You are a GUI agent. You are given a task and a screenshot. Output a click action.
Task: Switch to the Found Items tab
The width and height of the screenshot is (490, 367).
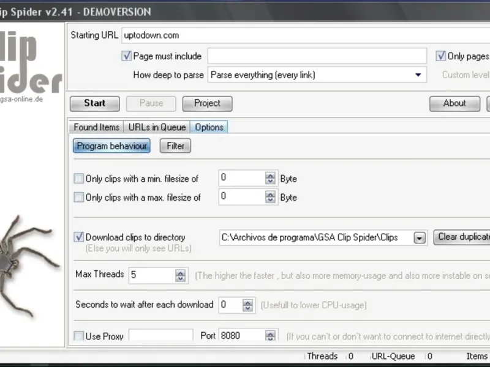96,127
